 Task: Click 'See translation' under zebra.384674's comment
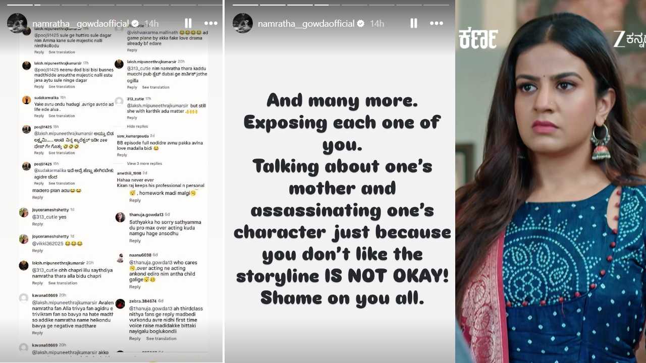pos(161,339)
